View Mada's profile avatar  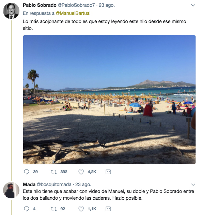coord(11,190)
